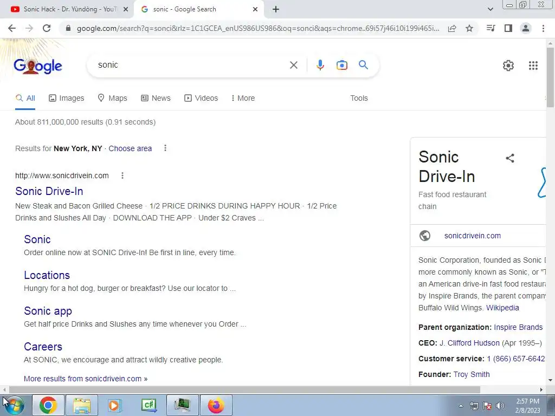This screenshot has height=416, width=555.
Task: Open a new browser tab
Action: coord(276,10)
